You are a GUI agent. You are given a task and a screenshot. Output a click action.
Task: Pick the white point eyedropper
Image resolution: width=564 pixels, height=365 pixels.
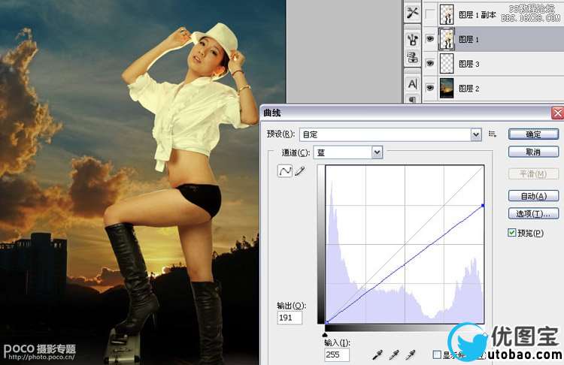click(x=411, y=355)
